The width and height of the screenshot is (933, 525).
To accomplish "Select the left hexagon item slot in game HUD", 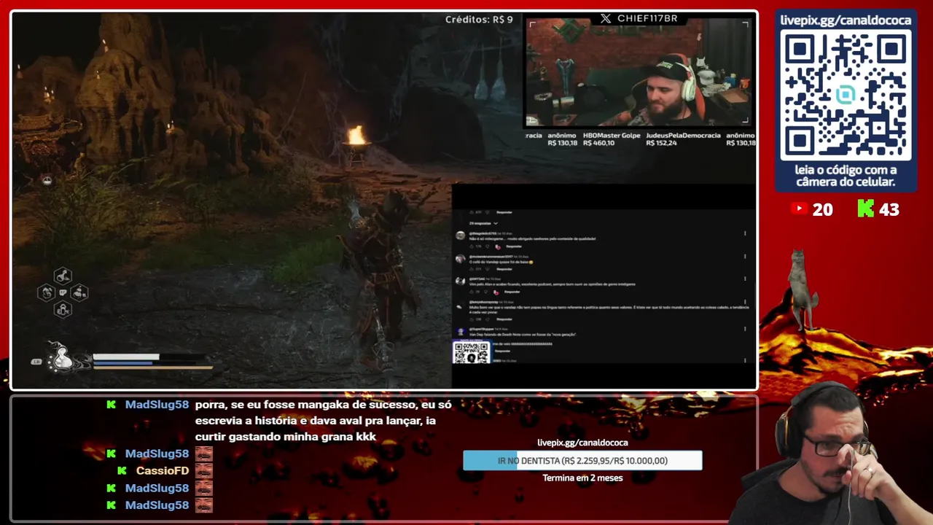I will pyautogui.click(x=46, y=292).
